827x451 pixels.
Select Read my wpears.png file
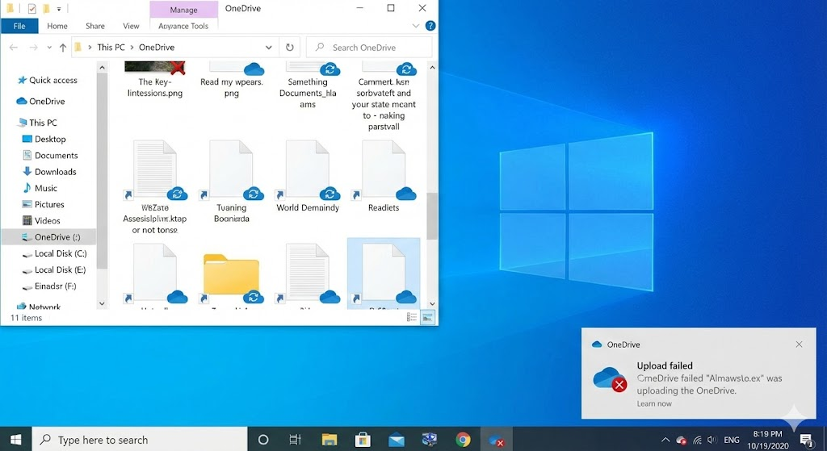pyautogui.click(x=232, y=80)
